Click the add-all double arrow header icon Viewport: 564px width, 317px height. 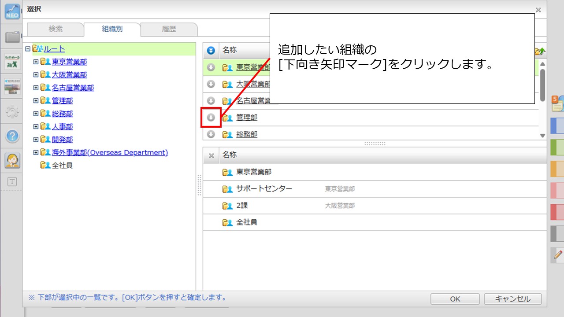tap(211, 51)
